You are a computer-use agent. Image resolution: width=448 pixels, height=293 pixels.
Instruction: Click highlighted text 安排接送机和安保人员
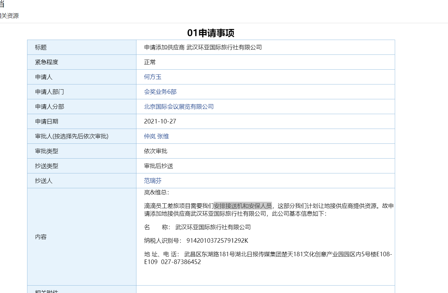[243, 206]
